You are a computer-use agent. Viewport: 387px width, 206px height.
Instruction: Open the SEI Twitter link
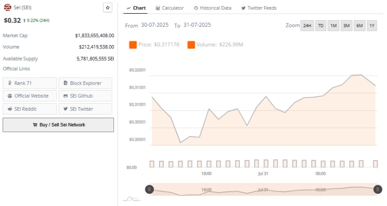coord(85,109)
